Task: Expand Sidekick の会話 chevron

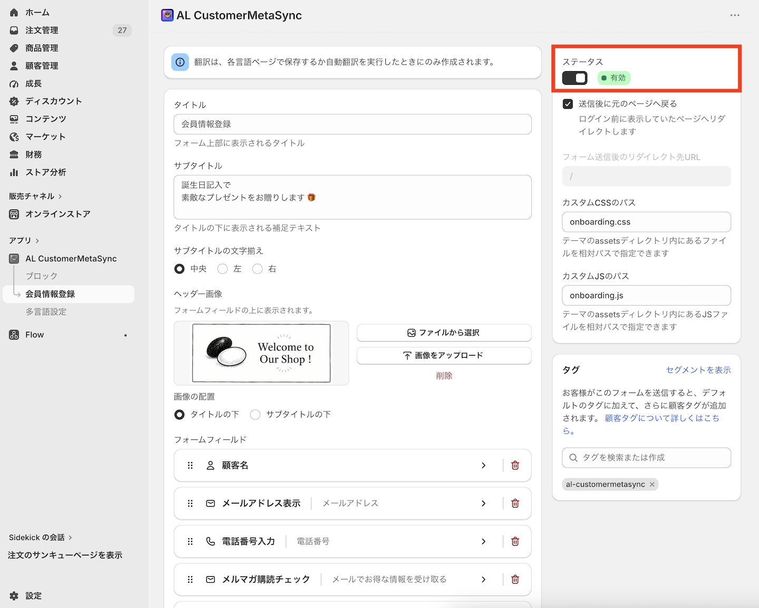Action: point(70,537)
